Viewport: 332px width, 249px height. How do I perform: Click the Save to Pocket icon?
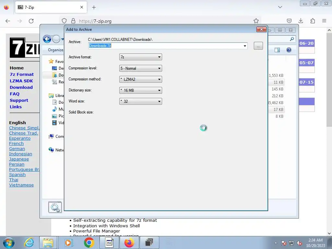click(x=289, y=21)
